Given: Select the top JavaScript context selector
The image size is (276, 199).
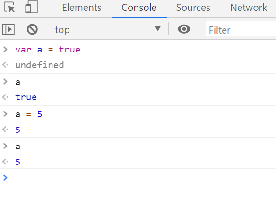Looking at the screenshot, I should click(108, 29).
